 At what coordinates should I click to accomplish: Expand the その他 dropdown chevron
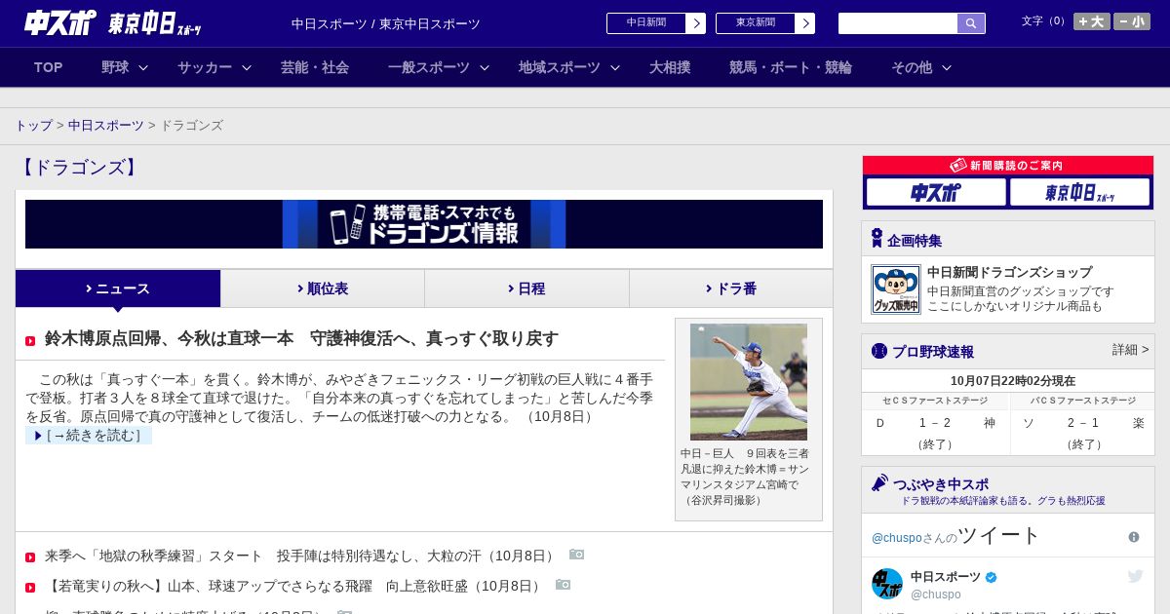(x=947, y=68)
